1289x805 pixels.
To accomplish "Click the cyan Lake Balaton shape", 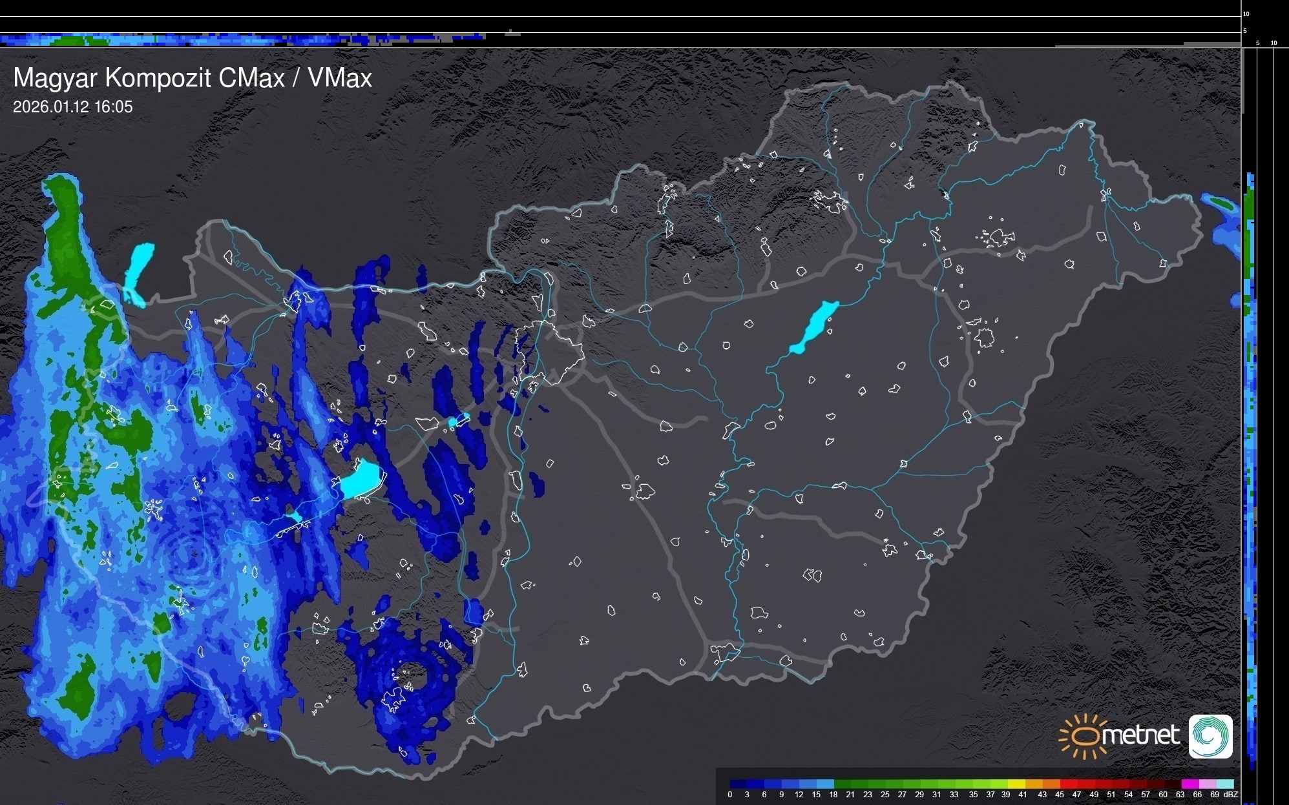I will pos(362,480).
